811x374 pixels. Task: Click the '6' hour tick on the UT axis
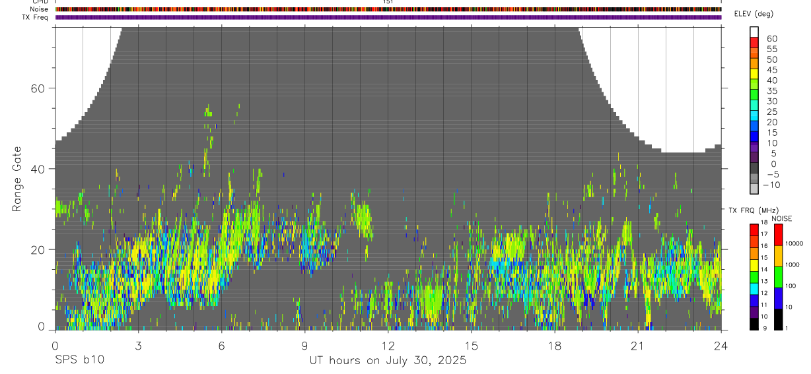pos(221,345)
